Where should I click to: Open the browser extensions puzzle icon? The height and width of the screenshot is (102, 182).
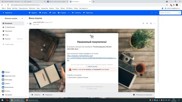(174, 5)
